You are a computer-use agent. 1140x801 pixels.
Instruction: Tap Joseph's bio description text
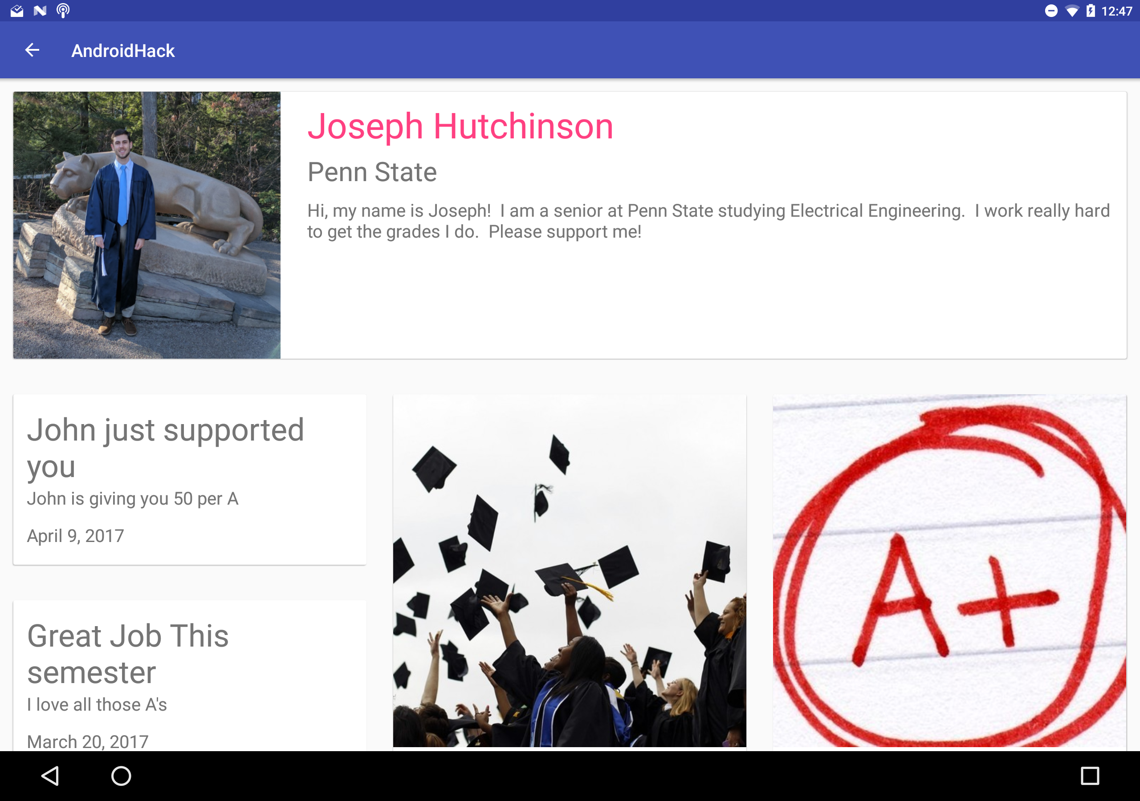[708, 221]
